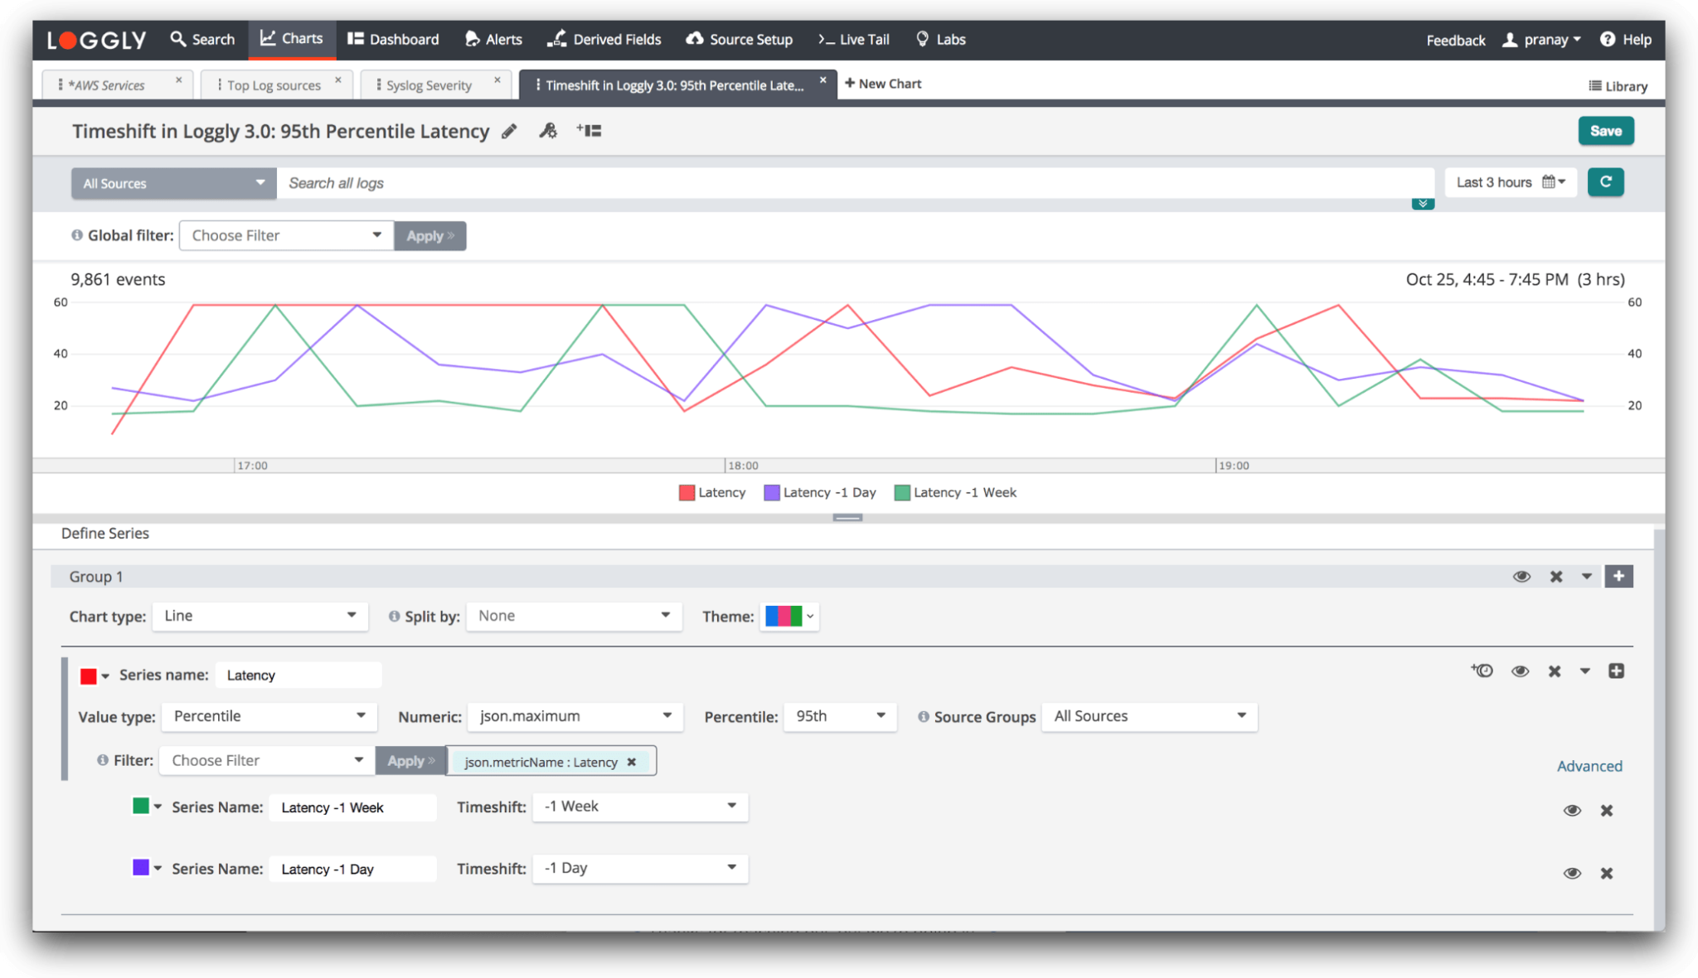Click the Search all logs input field
Screen dimensions: 1698x978
[829, 182]
